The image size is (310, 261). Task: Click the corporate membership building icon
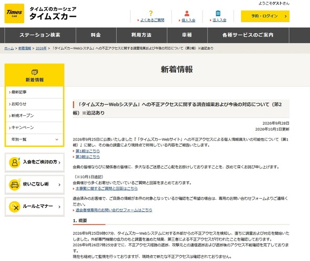[x=218, y=14]
